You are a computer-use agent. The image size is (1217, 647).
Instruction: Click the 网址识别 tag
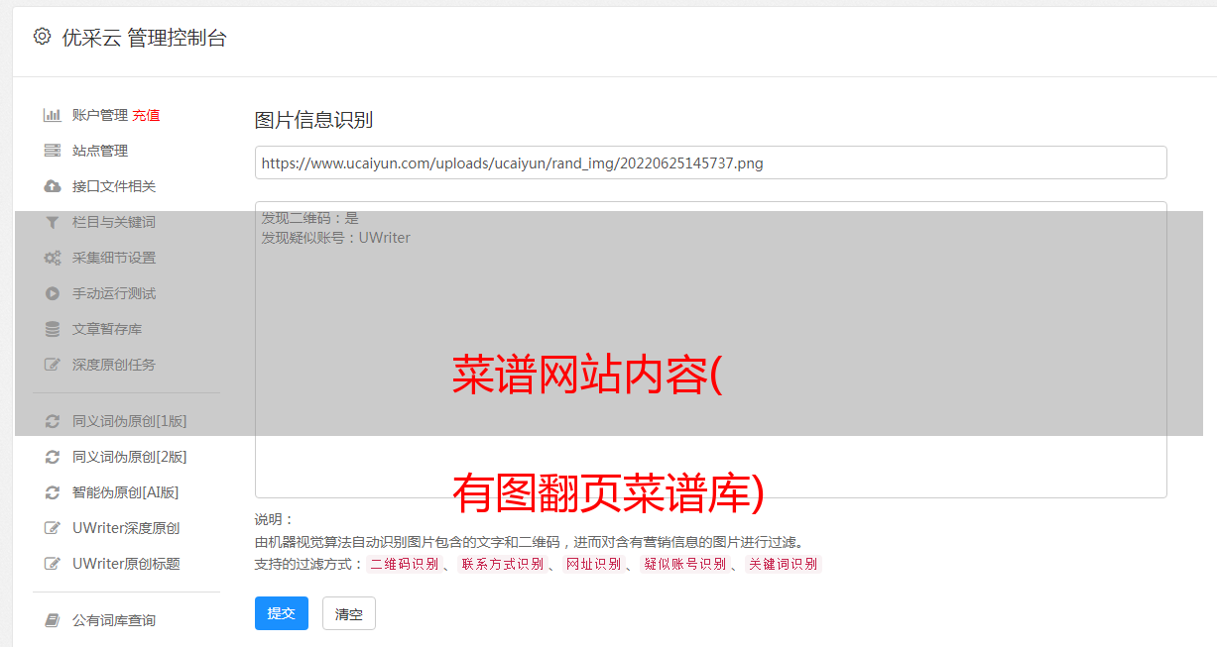point(593,564)
